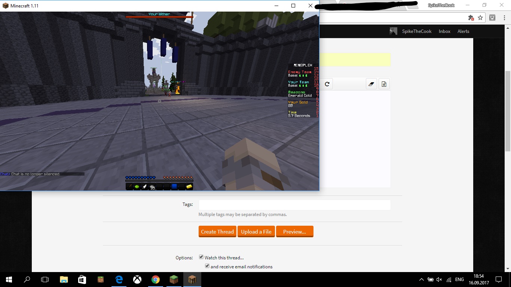This screenshot has height=287, width=511.
Task: Click the grass block Minecraft launcher taskbar icon
Action: pos(174,280)
